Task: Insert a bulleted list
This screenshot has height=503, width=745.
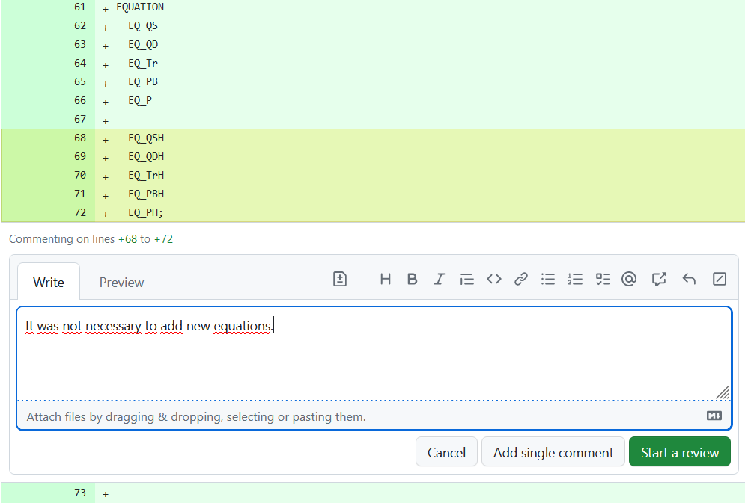Action: 548,279
